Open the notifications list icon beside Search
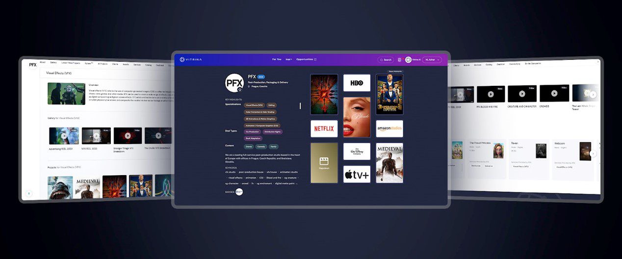Screen dimensions: 622x259 pyautogui.click(x=399, y=60)
